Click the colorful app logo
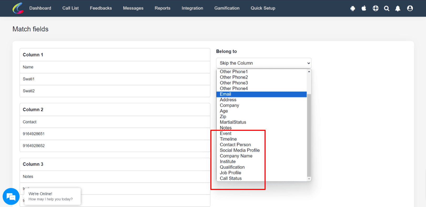426x207 pixels. coord(18,8)
